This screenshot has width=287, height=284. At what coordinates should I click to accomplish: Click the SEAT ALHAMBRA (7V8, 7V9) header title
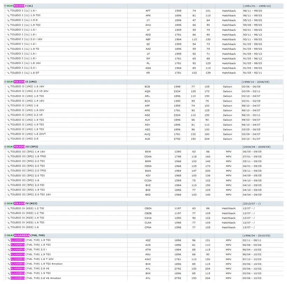point(26,235)
